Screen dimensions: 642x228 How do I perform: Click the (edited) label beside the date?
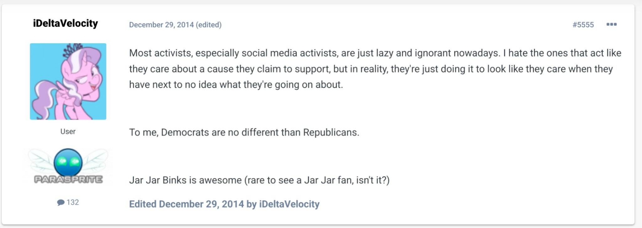(209, 25)
